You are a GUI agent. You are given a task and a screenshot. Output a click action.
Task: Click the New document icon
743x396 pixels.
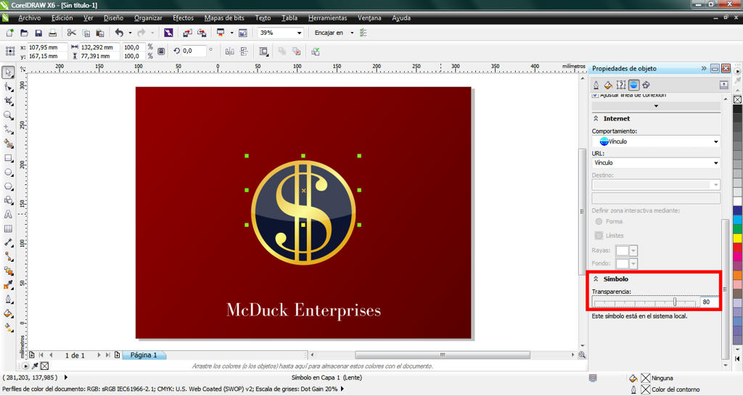(9, 33)
